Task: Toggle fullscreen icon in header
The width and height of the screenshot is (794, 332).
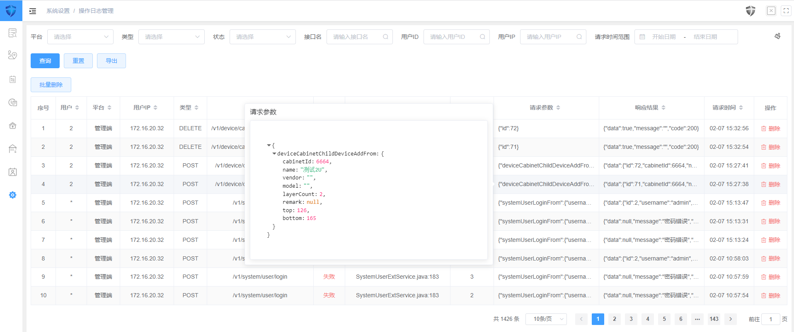Action: coord(786,11)
